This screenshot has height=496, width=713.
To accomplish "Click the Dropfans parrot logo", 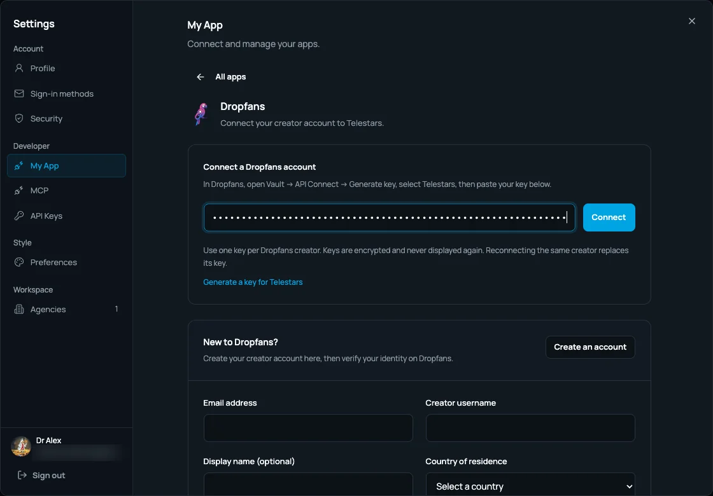I will pos(201,114).
